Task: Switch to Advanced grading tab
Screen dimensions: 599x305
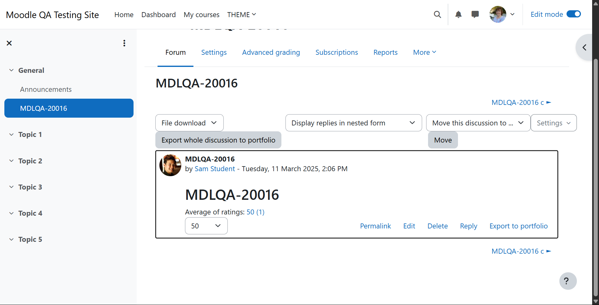Action: click(x=271, y=52)
